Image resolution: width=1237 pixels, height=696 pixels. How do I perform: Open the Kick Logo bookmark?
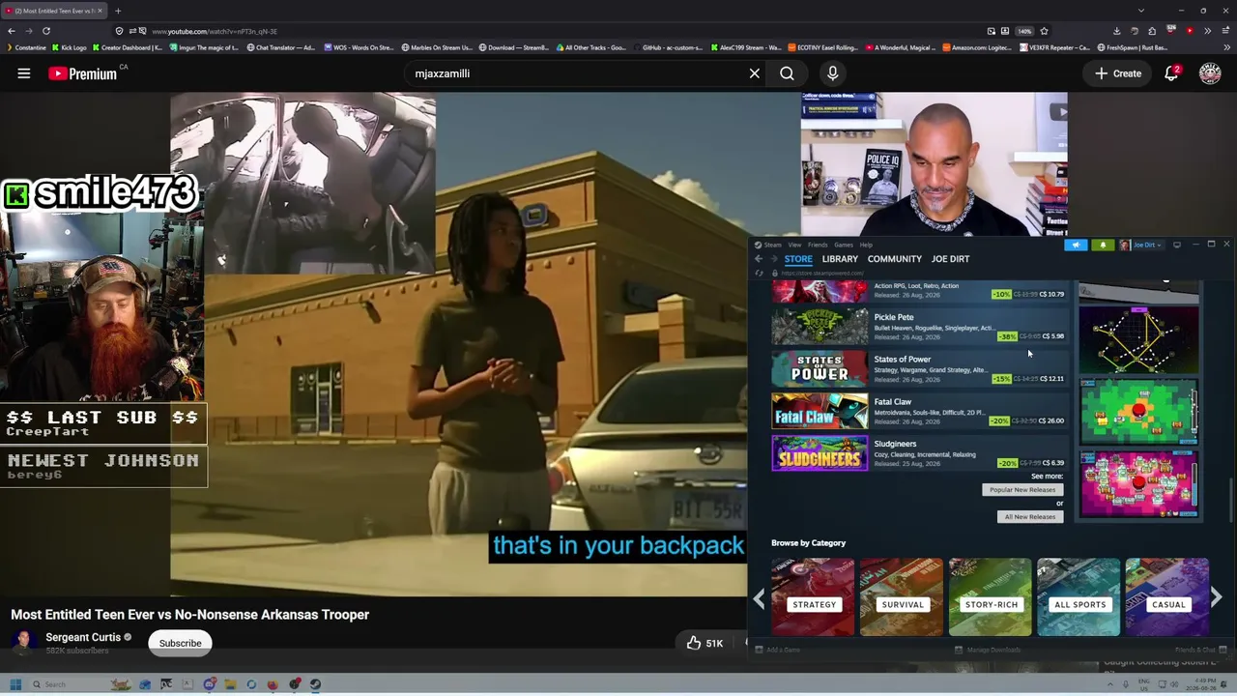pyautogui.click(x=70, y=47)
